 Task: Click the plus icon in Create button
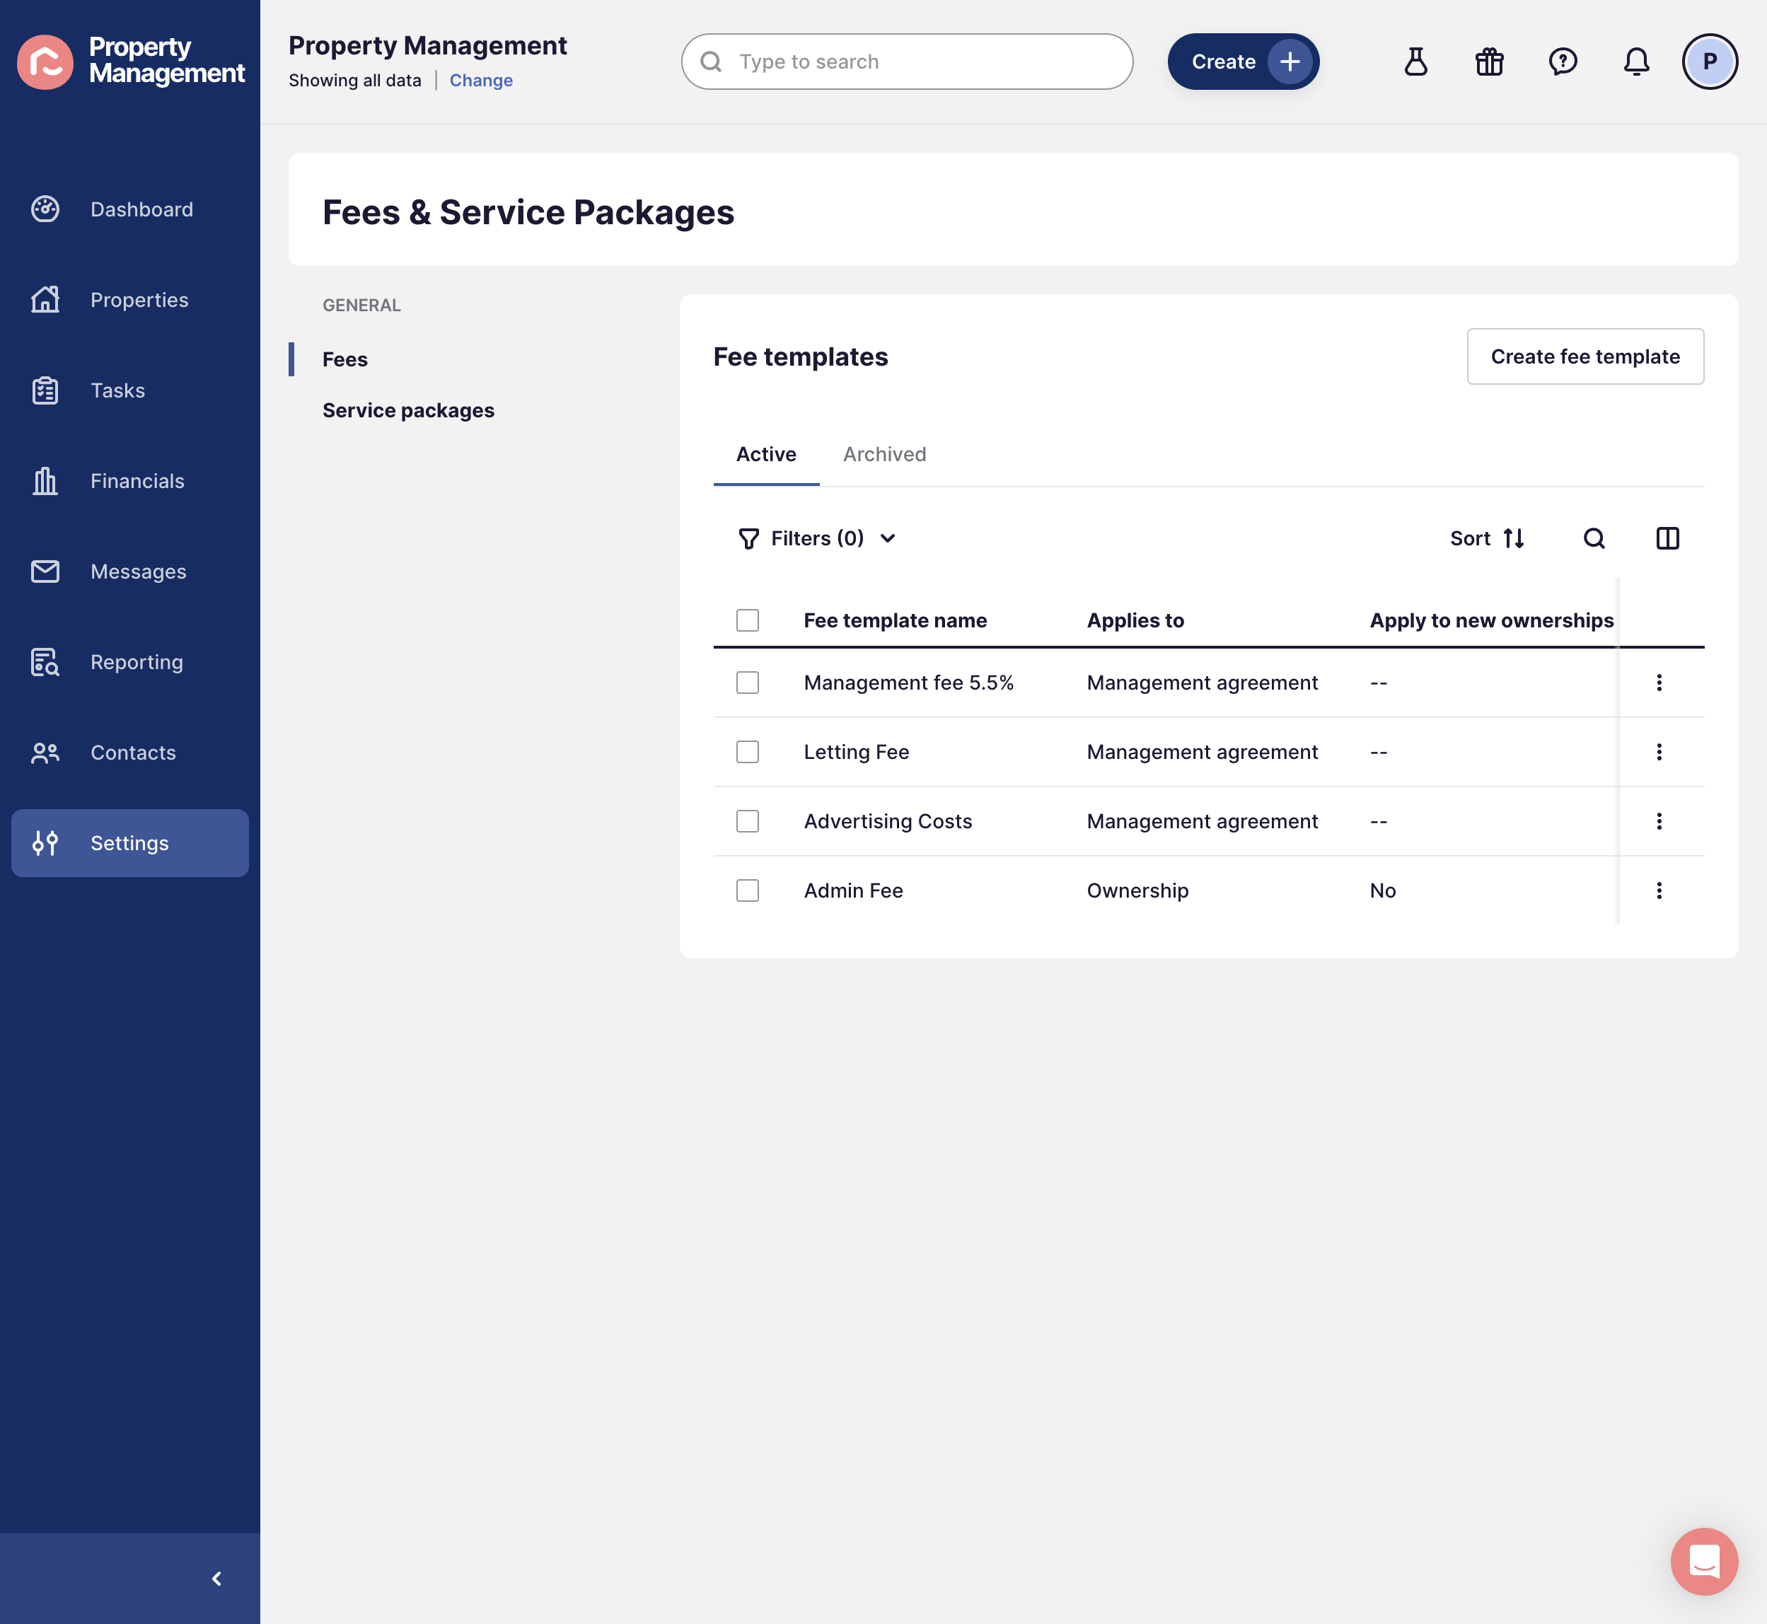1290,62
